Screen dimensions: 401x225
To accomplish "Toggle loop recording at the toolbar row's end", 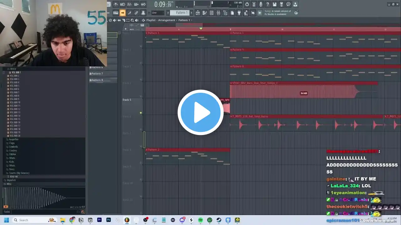I will 143,4.
